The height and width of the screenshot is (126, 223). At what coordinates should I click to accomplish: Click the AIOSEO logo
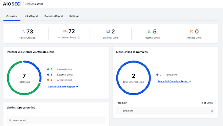(12, 4)
